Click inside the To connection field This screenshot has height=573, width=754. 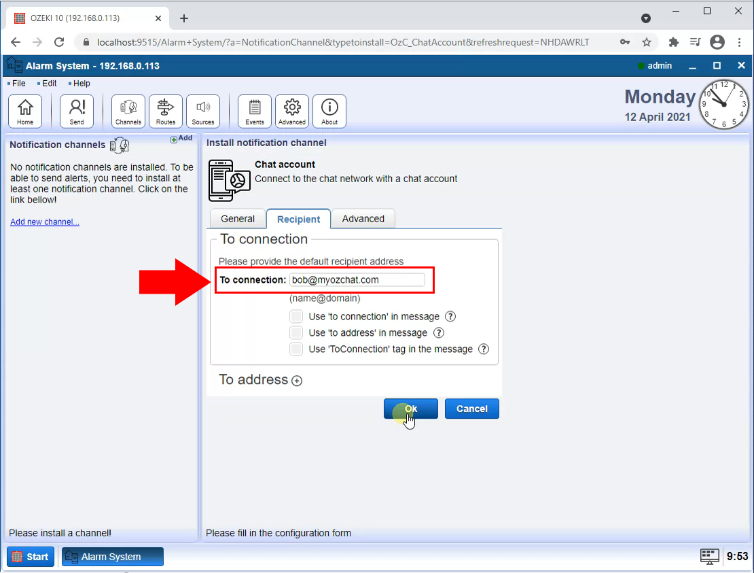point(360,279)
